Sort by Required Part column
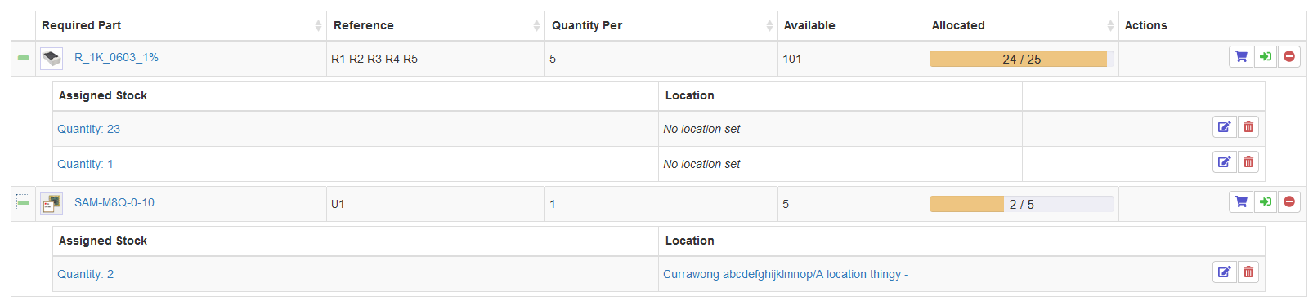This screenshot has height=305, width=1313. tap(181, 25)
